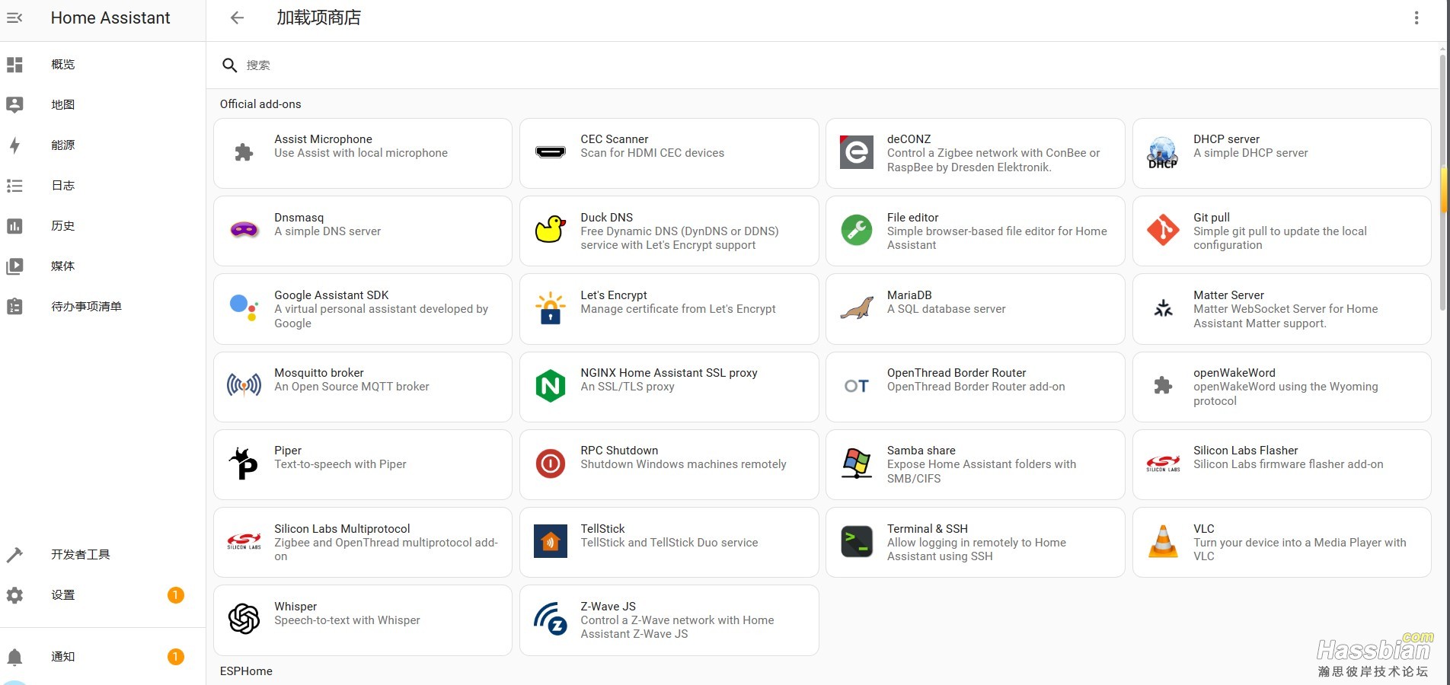Open the Z-Wave JS icon

point(550,619)
